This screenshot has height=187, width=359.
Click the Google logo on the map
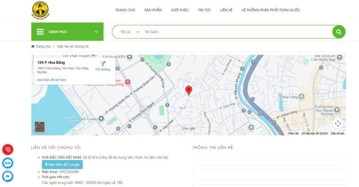tap(188, 128)
